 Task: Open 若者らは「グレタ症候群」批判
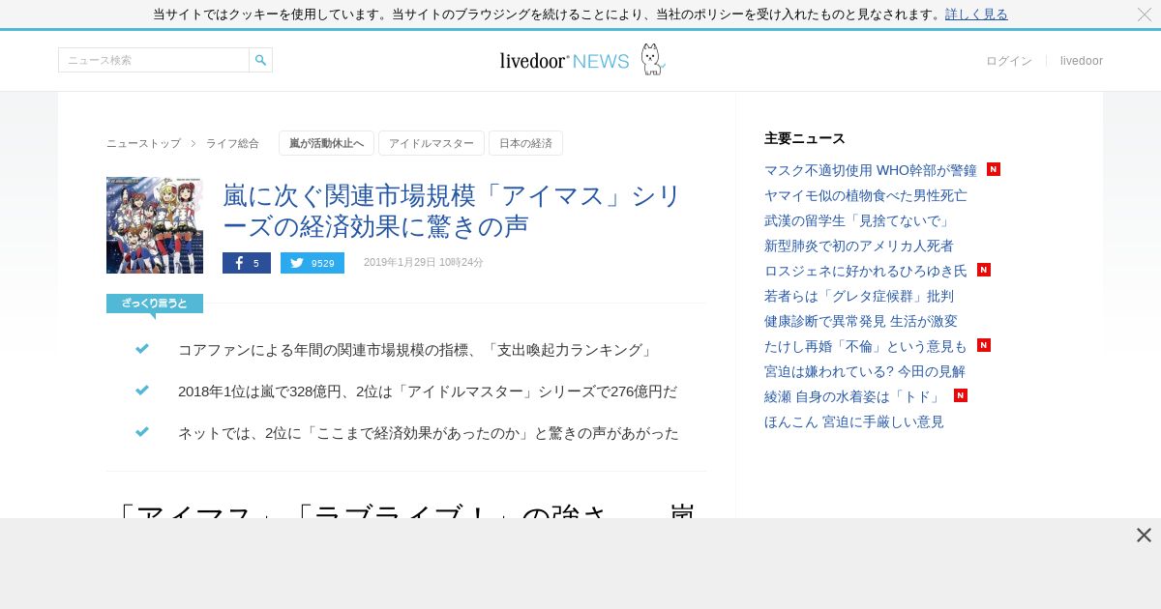point(859,296)
